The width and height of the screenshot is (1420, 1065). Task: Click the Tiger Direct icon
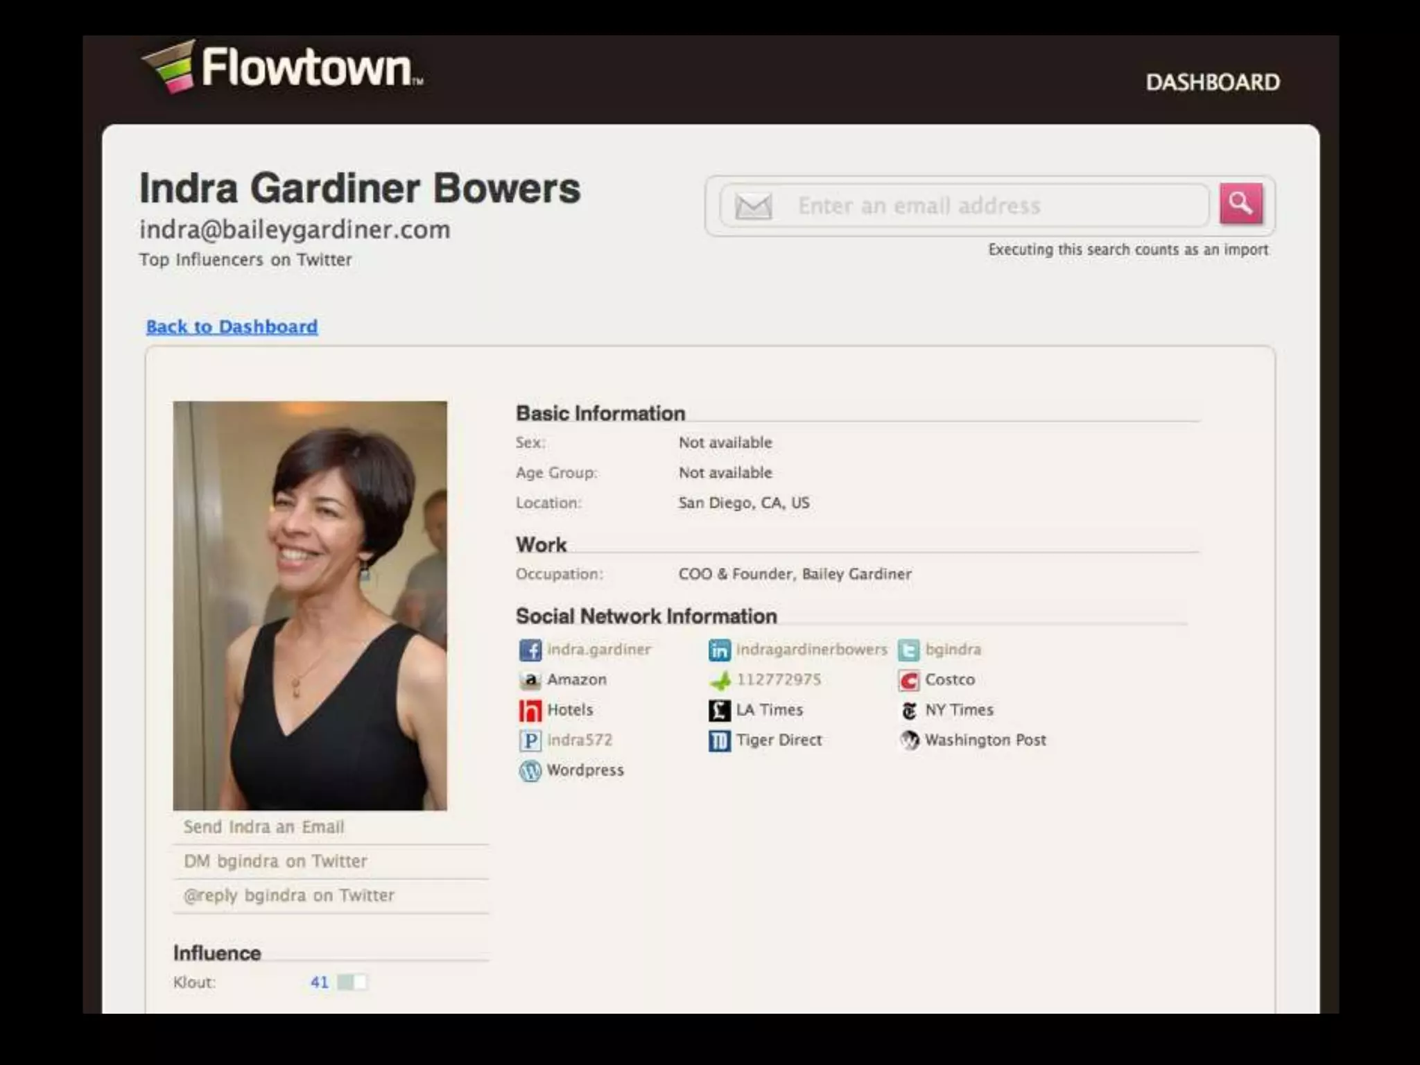(x=719, y=741)
